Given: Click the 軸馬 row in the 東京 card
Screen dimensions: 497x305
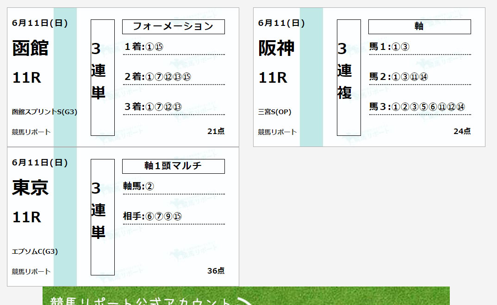Looking at the screenshot, I should (174, 186).
